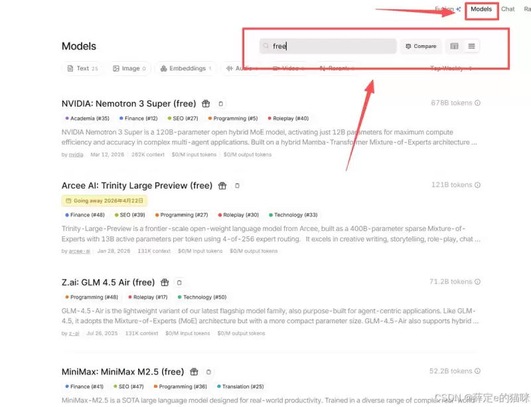Toggle the Image modality filter

pos(129,68)
